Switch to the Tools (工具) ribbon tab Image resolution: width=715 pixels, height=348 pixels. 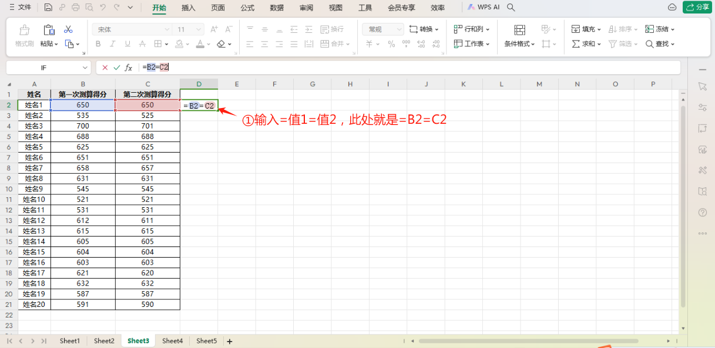[x=365, y=8]
